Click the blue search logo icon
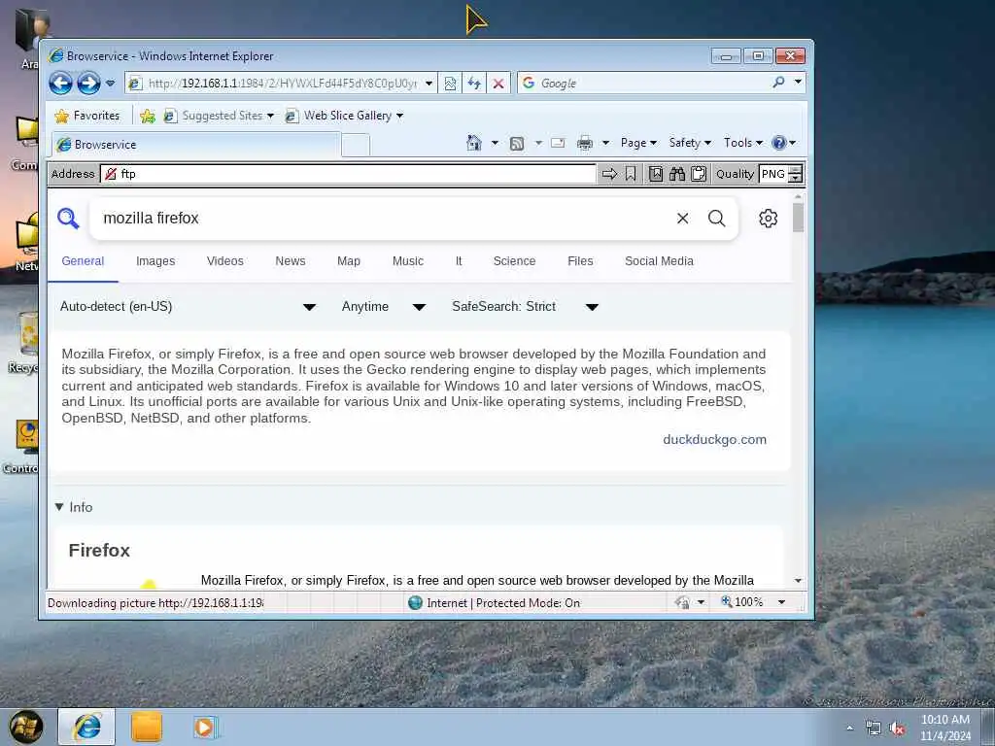 (68, 219)
